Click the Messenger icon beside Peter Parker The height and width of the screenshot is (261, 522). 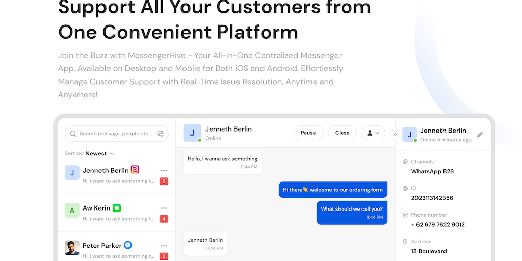point(128,245)
